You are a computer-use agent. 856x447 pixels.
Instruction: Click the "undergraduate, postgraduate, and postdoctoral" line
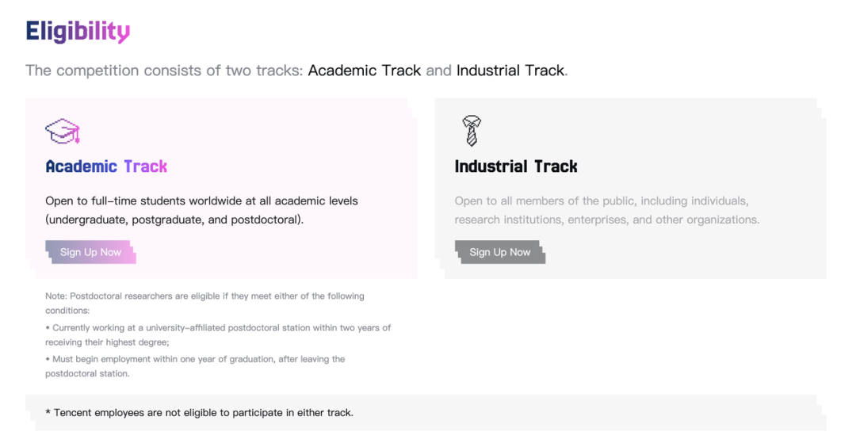174,220
